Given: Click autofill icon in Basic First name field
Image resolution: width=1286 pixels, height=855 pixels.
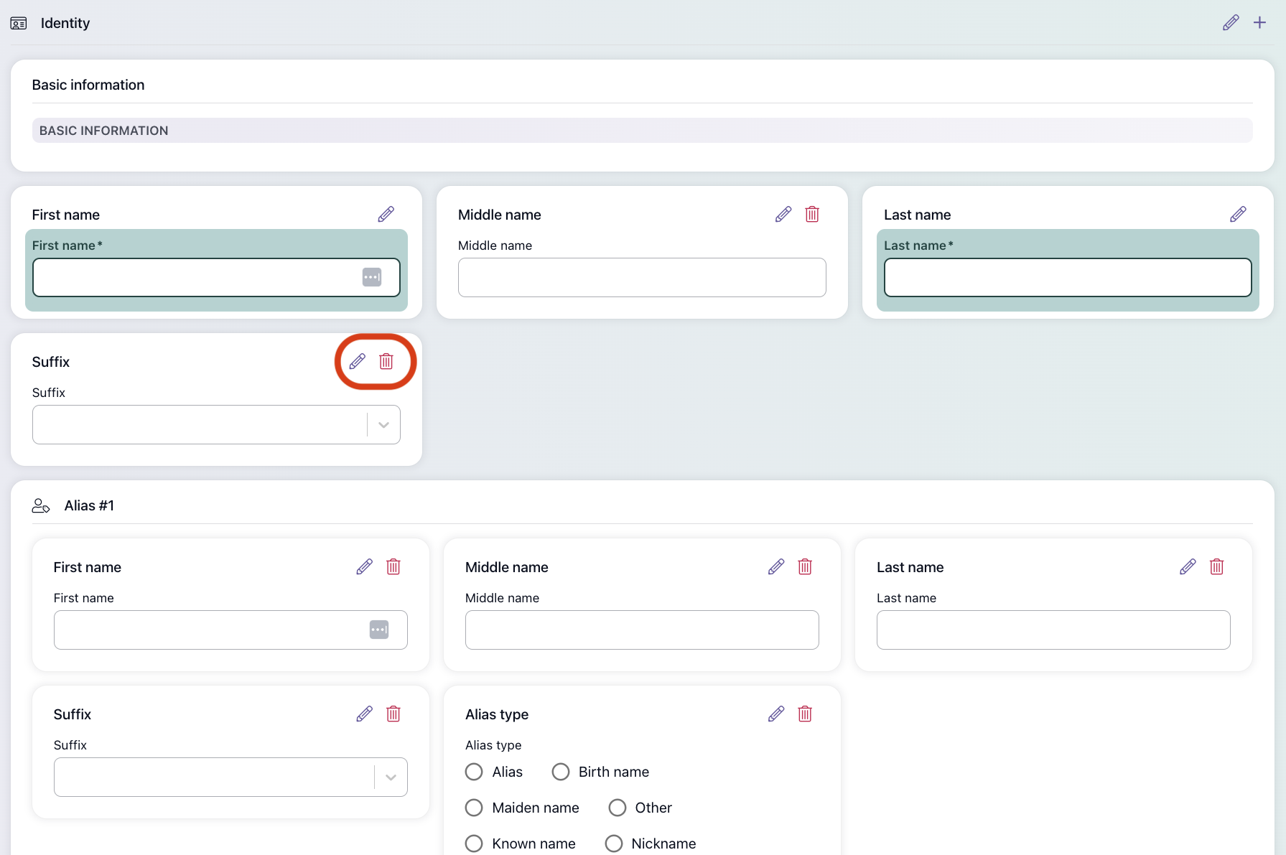Looking at the screenshot, I should pyautogui.click(x=372, y=277).
